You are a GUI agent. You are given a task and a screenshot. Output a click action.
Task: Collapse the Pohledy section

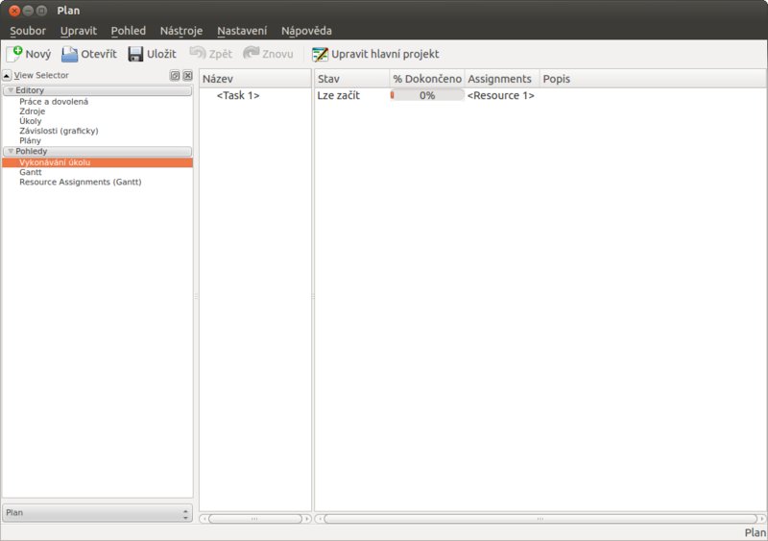coord(11,152)
